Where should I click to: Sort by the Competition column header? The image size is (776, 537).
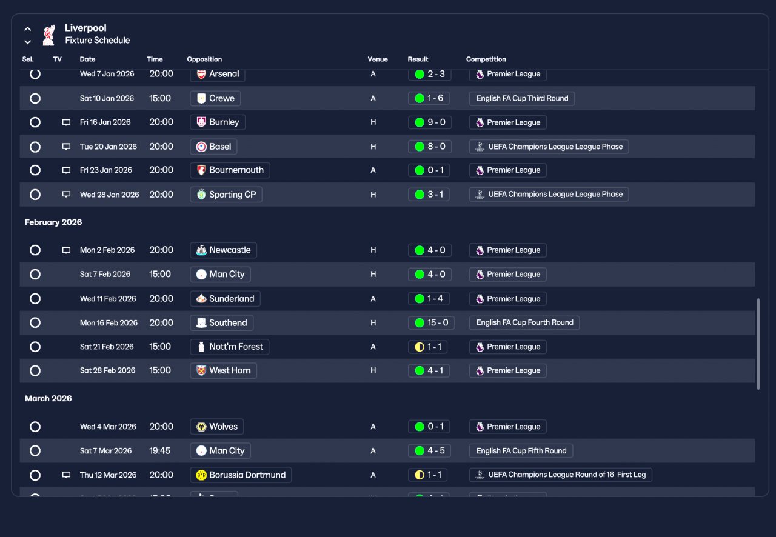[x=486, y=59]
